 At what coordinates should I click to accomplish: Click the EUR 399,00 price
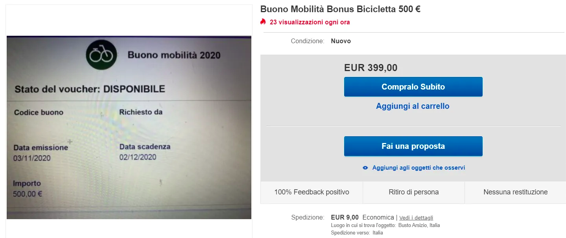click(x=371, y=68)
